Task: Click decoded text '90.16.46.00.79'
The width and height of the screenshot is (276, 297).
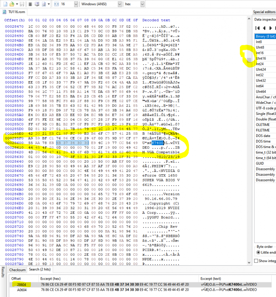Action: [161, 199]
